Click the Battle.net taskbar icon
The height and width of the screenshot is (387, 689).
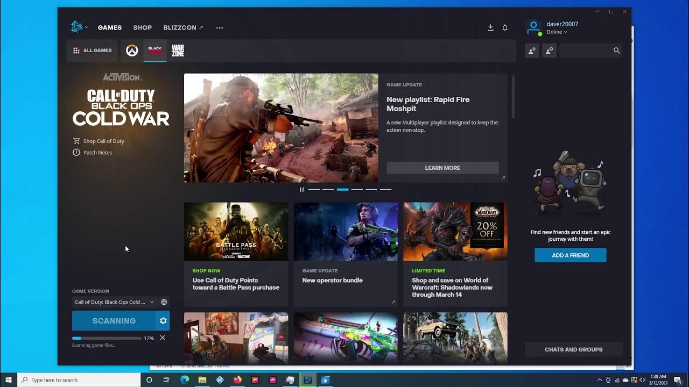tap(308, 380)
